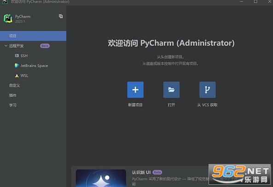Click the 认识新 UI banner thumbnail

pos(101,178)
